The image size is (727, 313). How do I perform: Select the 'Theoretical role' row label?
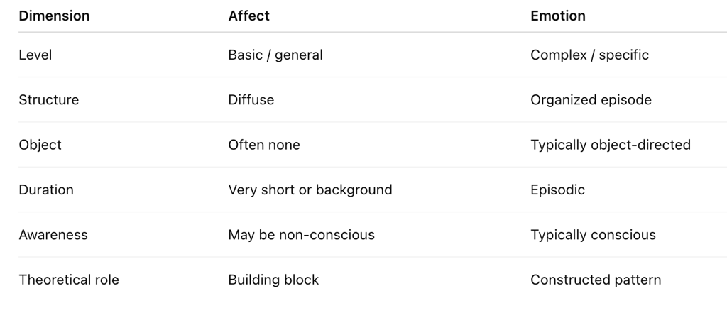69,280
